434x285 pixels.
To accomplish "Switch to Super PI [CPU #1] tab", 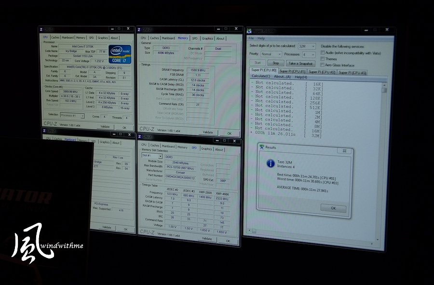I will pos(292,71).
